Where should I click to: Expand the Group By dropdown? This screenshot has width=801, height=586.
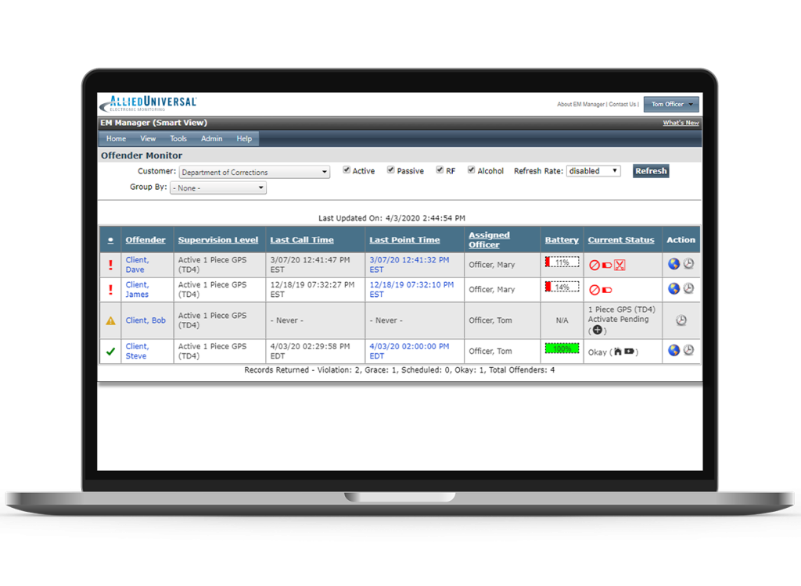coord(260,188)
